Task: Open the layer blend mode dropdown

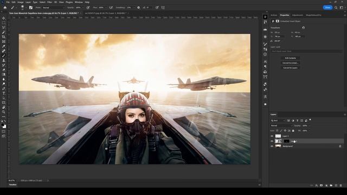Action: pyautogui.click(x=281, y=126)
